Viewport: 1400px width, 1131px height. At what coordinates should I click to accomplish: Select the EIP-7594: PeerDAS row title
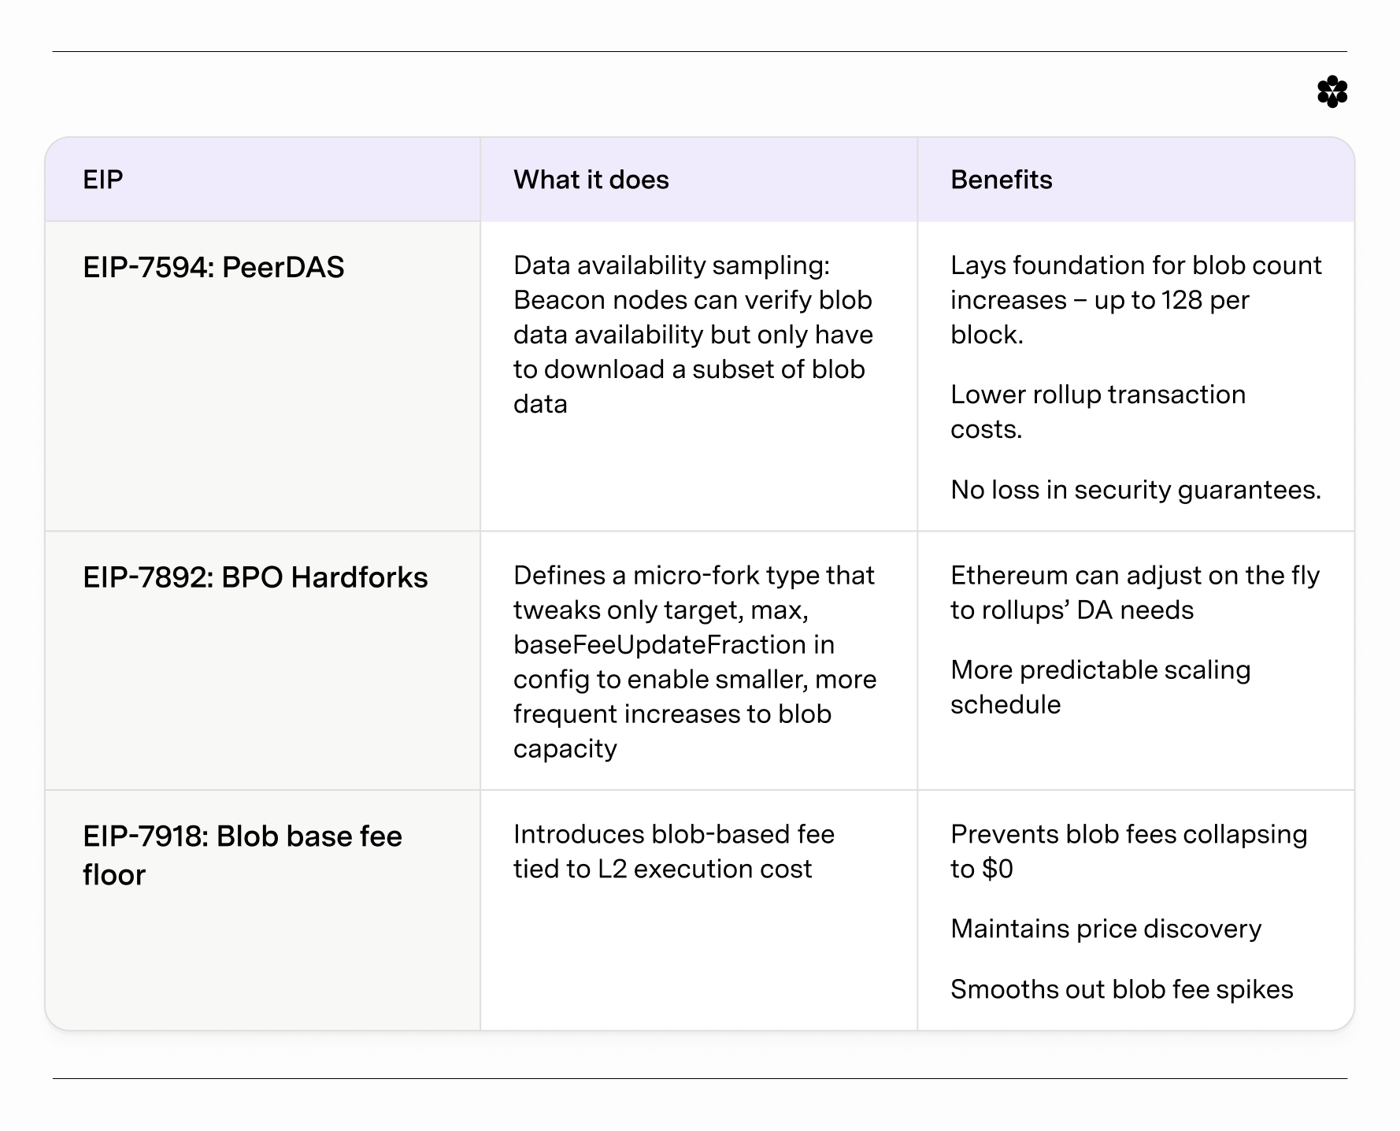pos(213,268)
